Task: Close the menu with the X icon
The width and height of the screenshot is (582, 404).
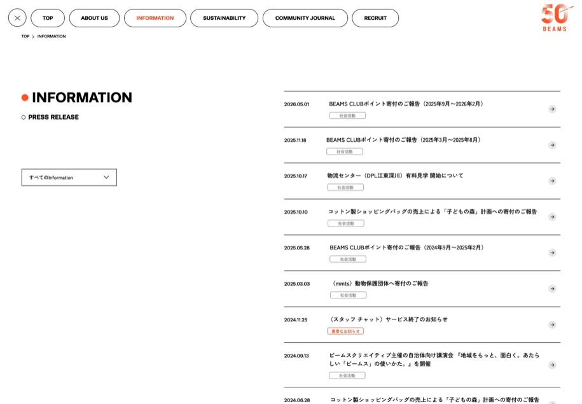Action: (x=17, y=18)
